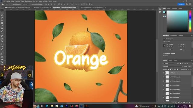
Task: Select the Hand tool
Action: [2, 59]
